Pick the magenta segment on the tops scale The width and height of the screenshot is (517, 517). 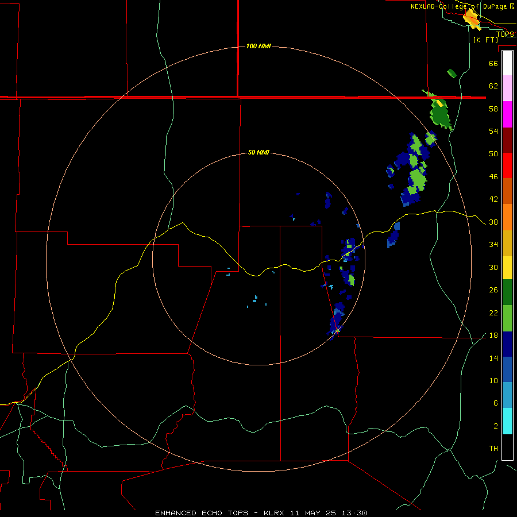point(507,114)
